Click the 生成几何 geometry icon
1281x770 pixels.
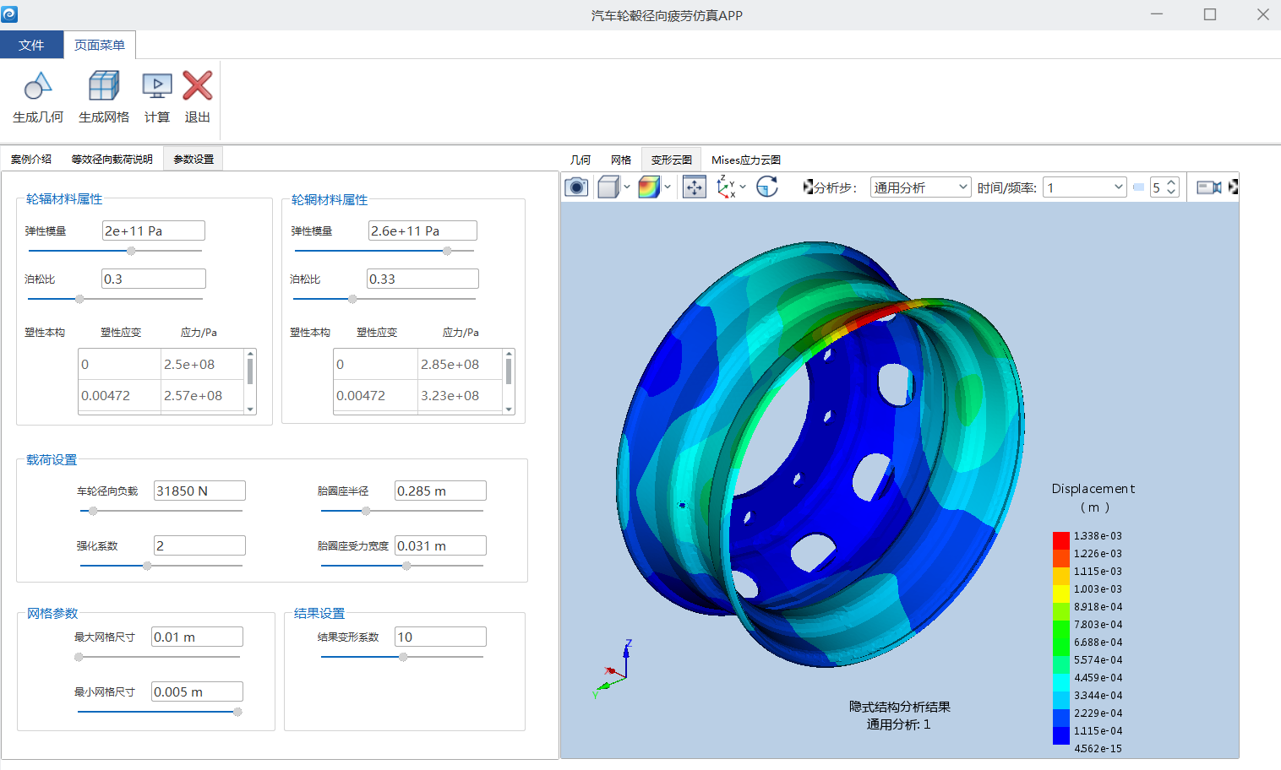(x=38, y=86)
